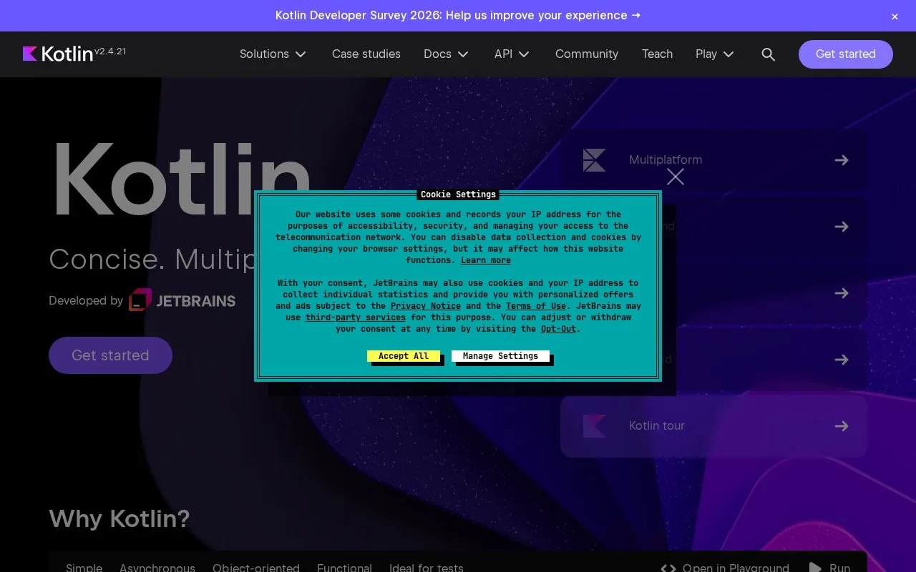Follow the Learn more link in the cookie dialog
This screenshot has width=916, height=572.
click(x=486, y=260)
